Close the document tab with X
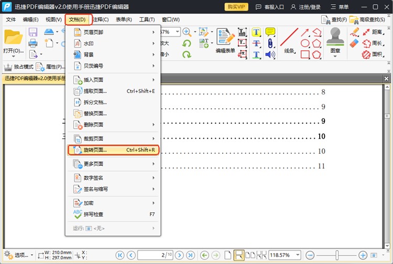The image size is (393, 264). tap(386, 79)
